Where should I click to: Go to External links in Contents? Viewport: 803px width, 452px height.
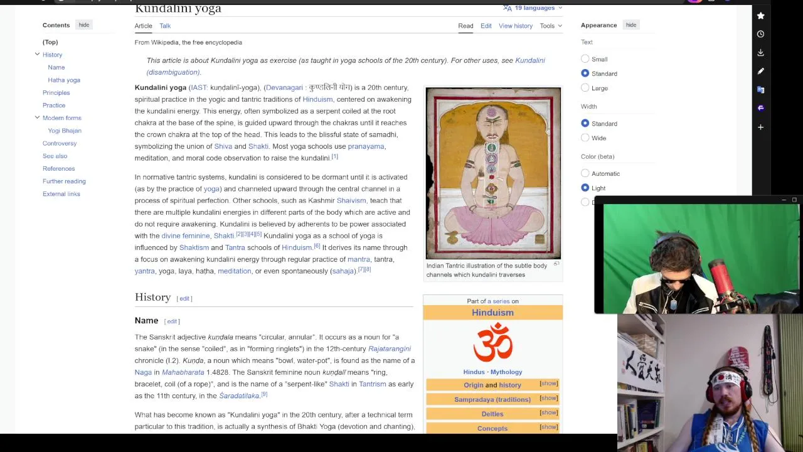point(61,193)
